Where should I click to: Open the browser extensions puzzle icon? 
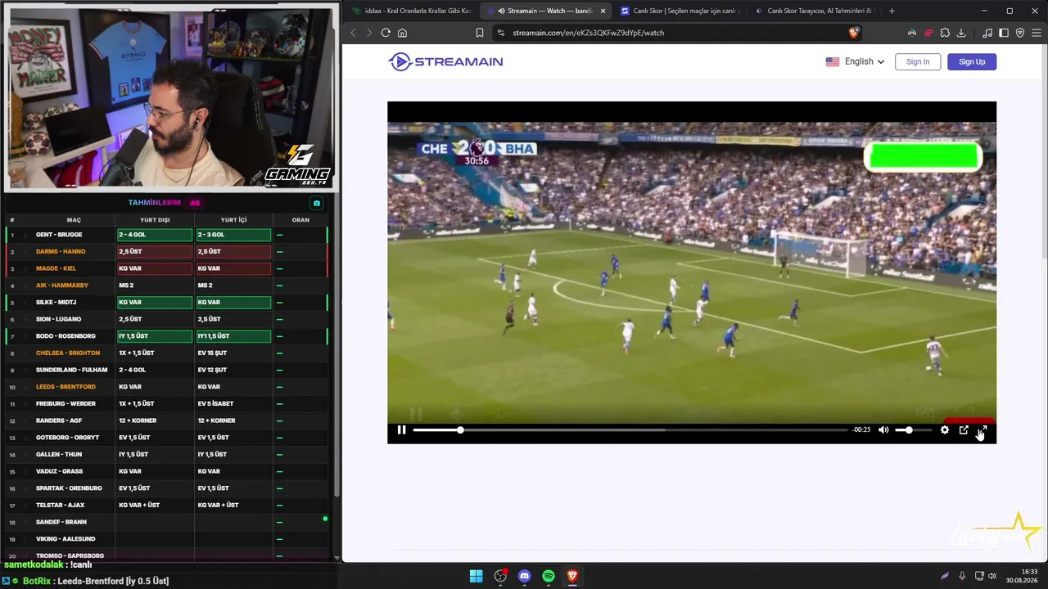[945, 33]
